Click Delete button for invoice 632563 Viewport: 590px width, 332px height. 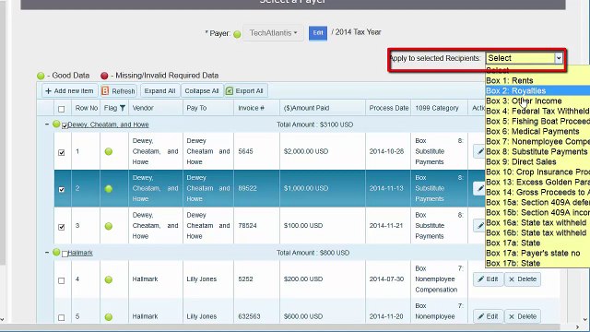(x=523, y=316)
